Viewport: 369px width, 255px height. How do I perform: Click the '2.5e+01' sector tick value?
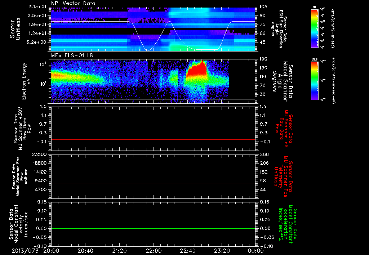(37, 15)
